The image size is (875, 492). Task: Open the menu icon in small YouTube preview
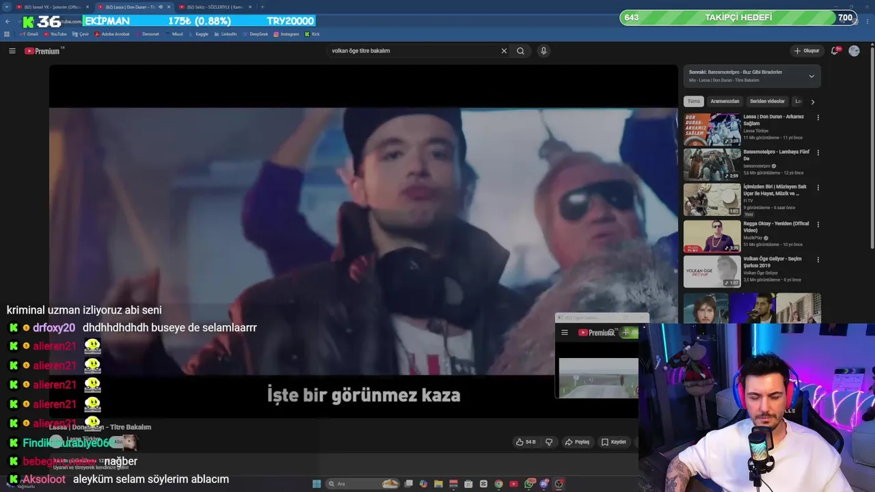coord(565,333)
